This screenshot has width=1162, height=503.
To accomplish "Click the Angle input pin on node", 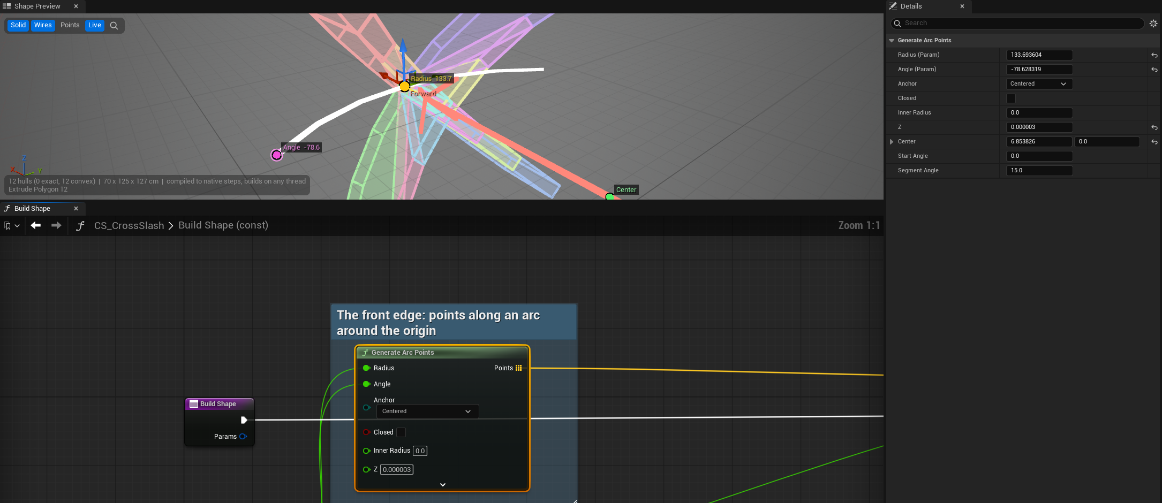I will pos(366,384).
